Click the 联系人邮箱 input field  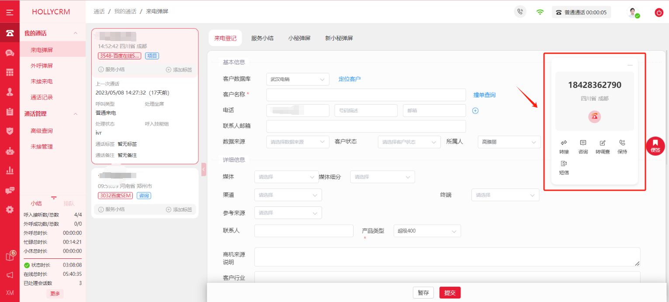coord(366,126)
